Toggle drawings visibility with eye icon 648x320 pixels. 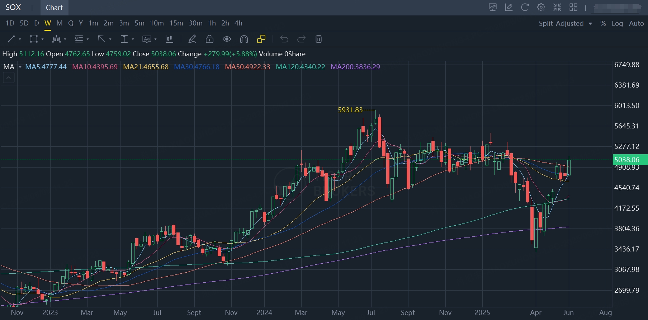click(227, 39)
